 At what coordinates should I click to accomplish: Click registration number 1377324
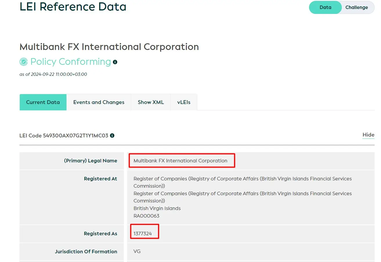click(142, 234)
